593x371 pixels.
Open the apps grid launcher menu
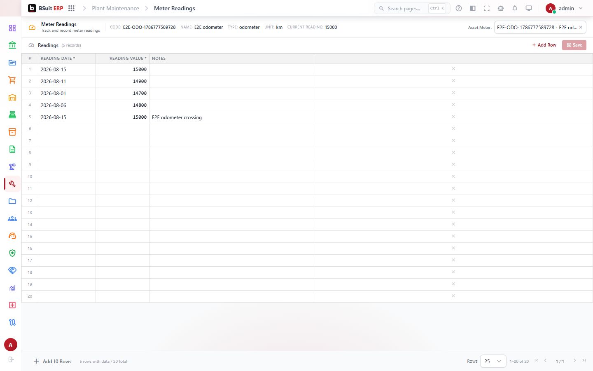[71, 8]
